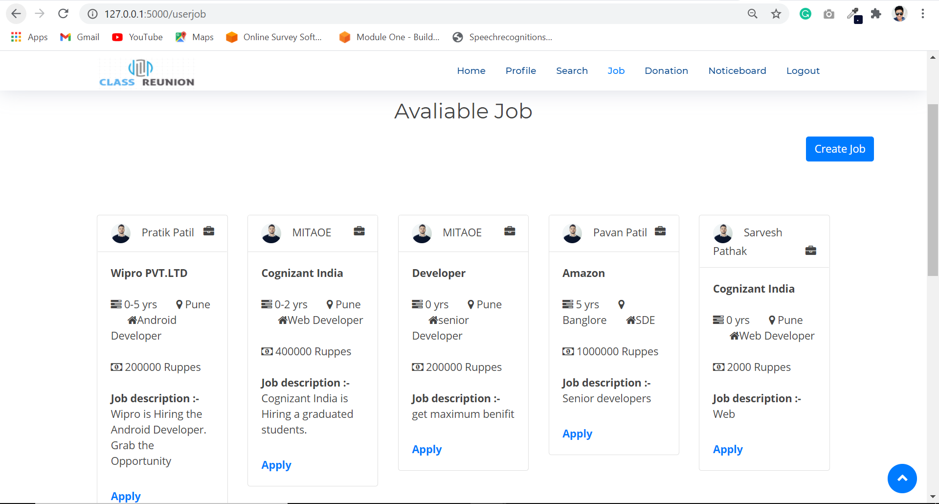The height and width of the screenshot is (504, 939).
Task: Open the browser Extensions puzzle icon
Action: (x=876, y=14)
